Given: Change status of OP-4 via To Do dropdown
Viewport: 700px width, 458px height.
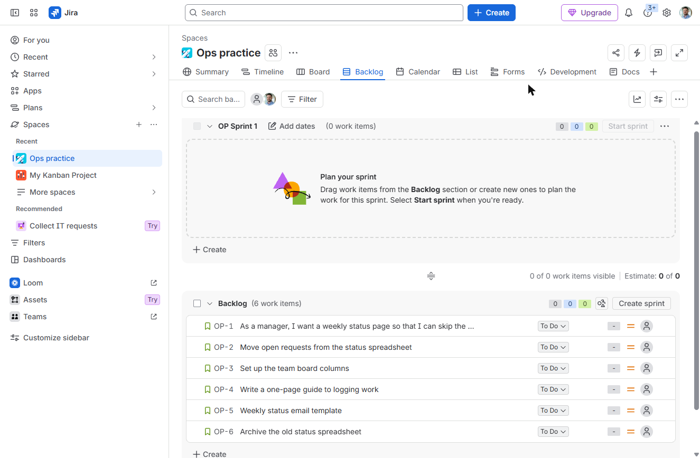Looking at the screenshot, I should (x=553, y=389).
